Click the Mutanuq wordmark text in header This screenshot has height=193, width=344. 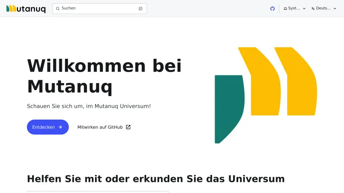click(x=31, y=9)
